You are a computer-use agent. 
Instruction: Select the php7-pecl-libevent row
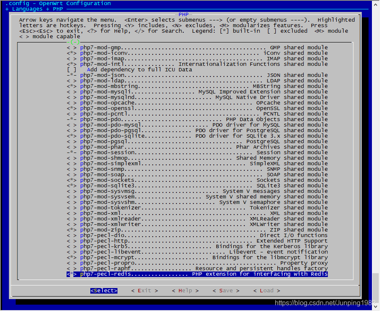click(197, 252)
